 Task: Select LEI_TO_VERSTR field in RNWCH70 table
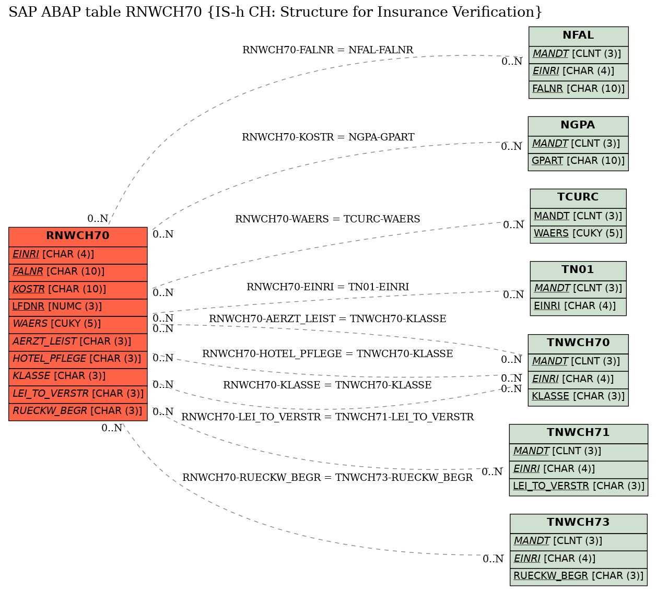tap(78, 394)
